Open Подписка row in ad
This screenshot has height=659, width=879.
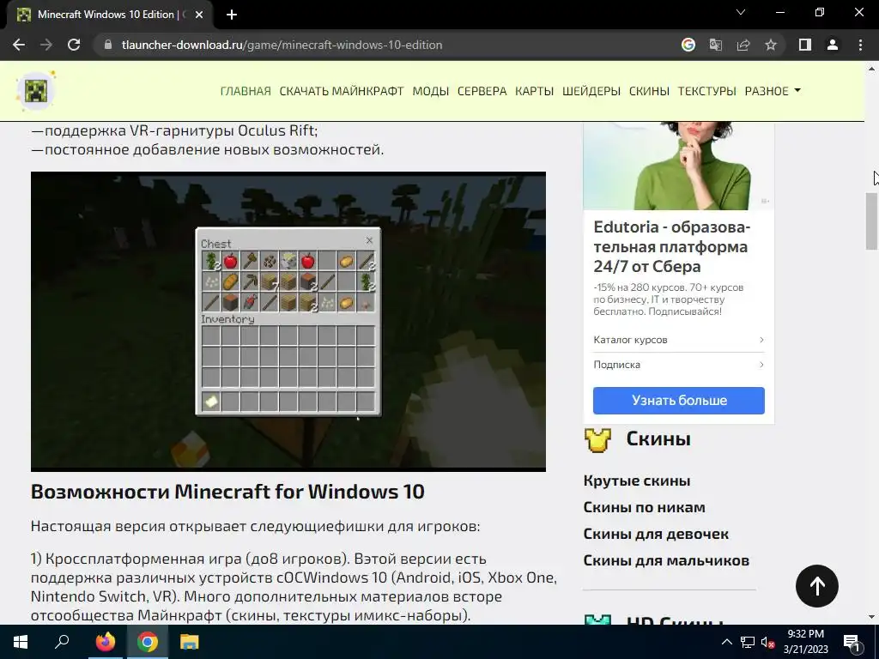(679, 364)
